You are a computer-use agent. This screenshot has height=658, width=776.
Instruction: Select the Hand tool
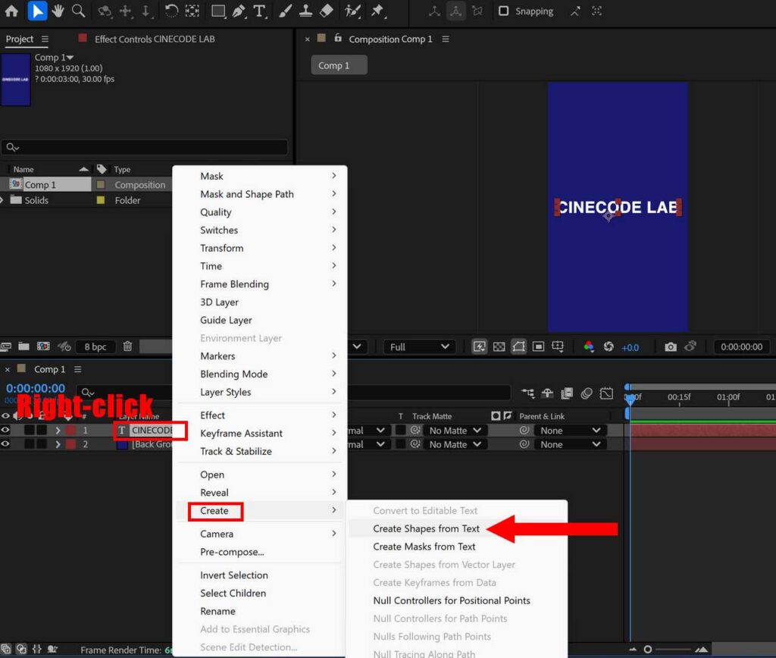point(58,11)
